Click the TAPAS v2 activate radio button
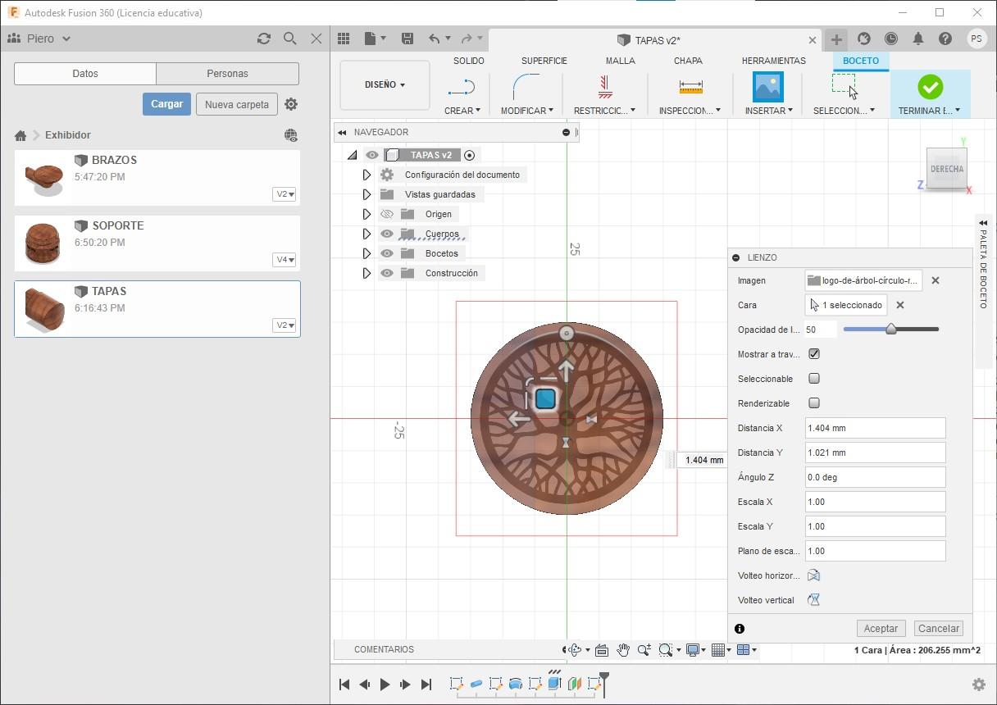Viewport: 997px width, 705px height. point(469,155)
